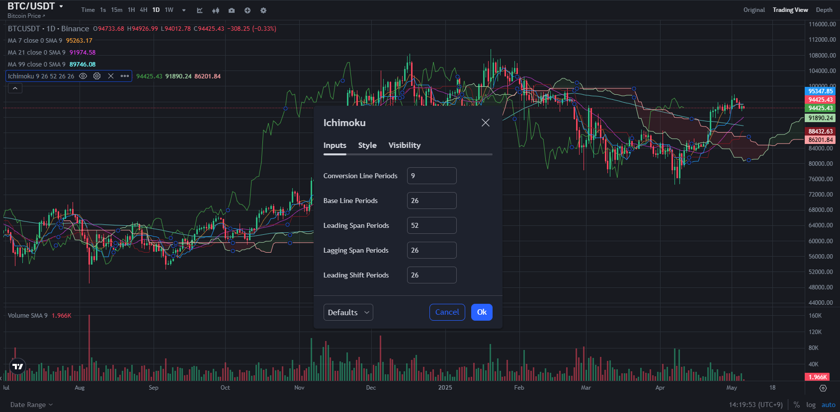Image resolution: width=840 pixels, height=412 pixels.
Task: Collapse the indicator legend chevron
Action: click(x=15, y=88)
